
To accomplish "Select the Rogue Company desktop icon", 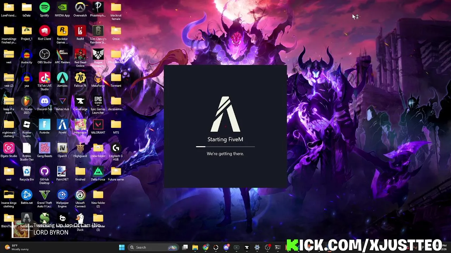I will click(x=98, y=58).
